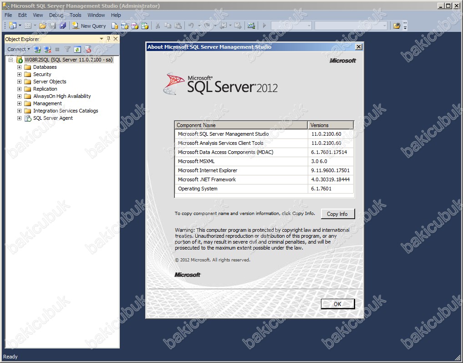Expand the Management folder
The image size is (463, 363).
pyautogui.click(x=19, y=103)
